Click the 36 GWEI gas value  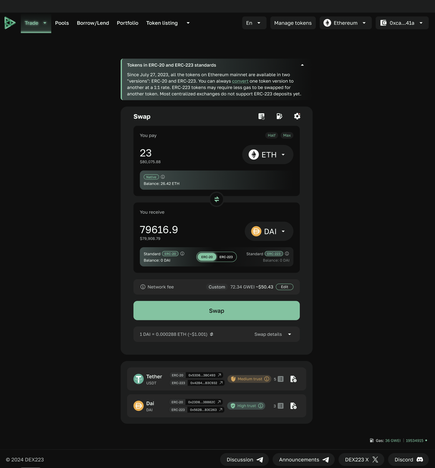pos(392,440)
